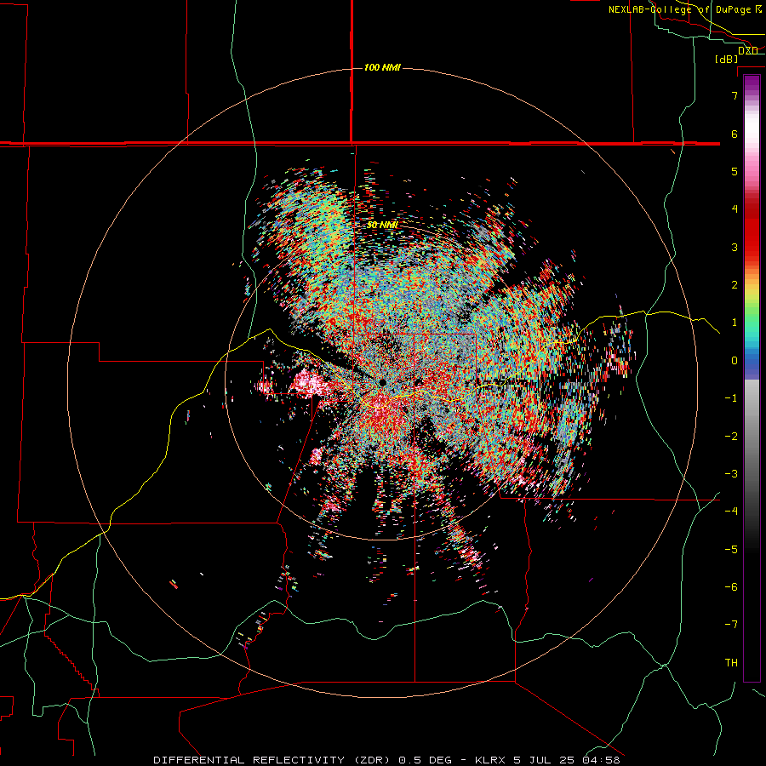This screenshot has width=766, height=766.
Task: Click the "DZD" product label above the scale
Action: [748, 50]
